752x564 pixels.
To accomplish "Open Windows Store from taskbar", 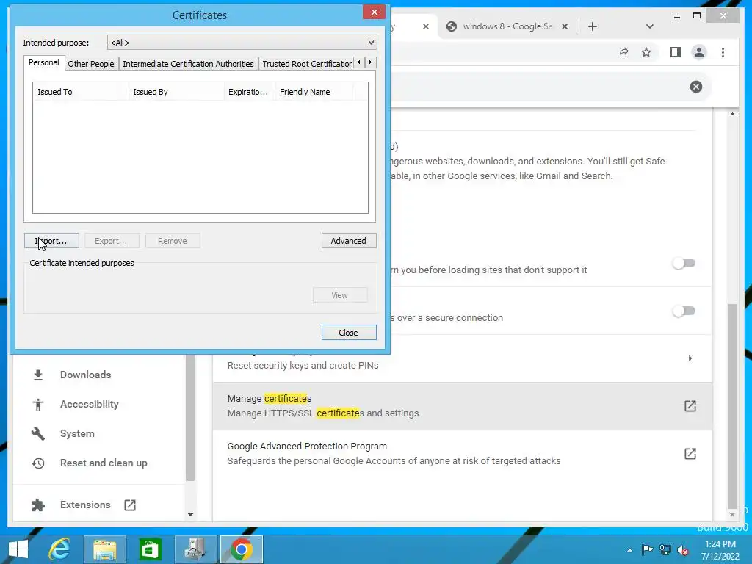I will tap(150, 549).
